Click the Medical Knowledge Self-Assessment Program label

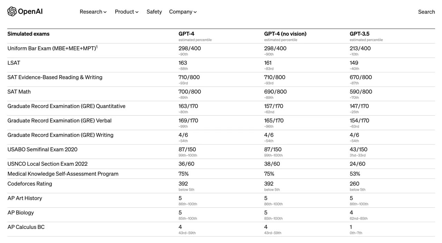[63, 174]
